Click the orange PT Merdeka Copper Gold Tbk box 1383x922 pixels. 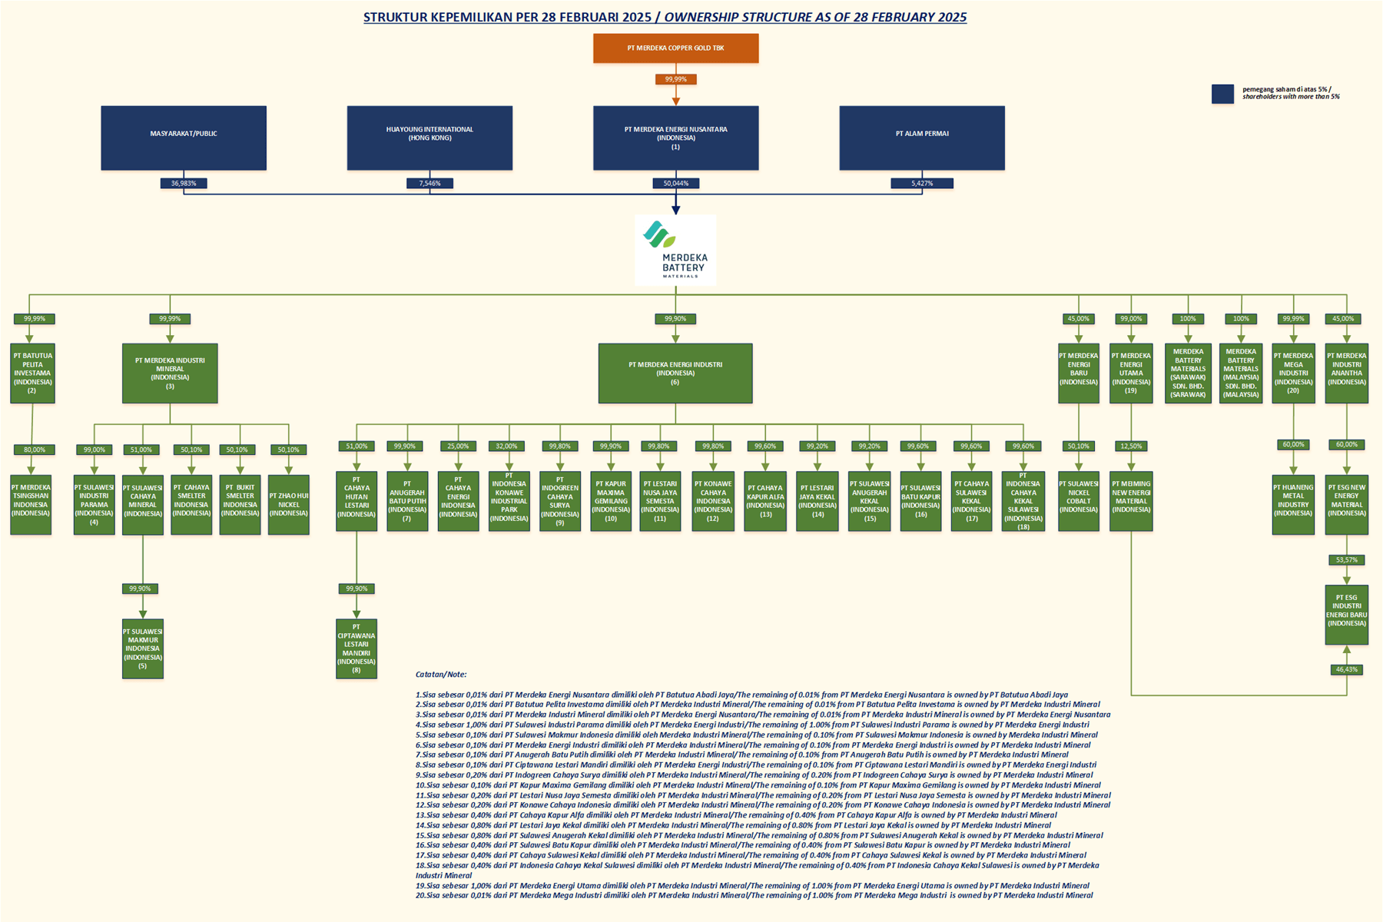click(675, 48)
